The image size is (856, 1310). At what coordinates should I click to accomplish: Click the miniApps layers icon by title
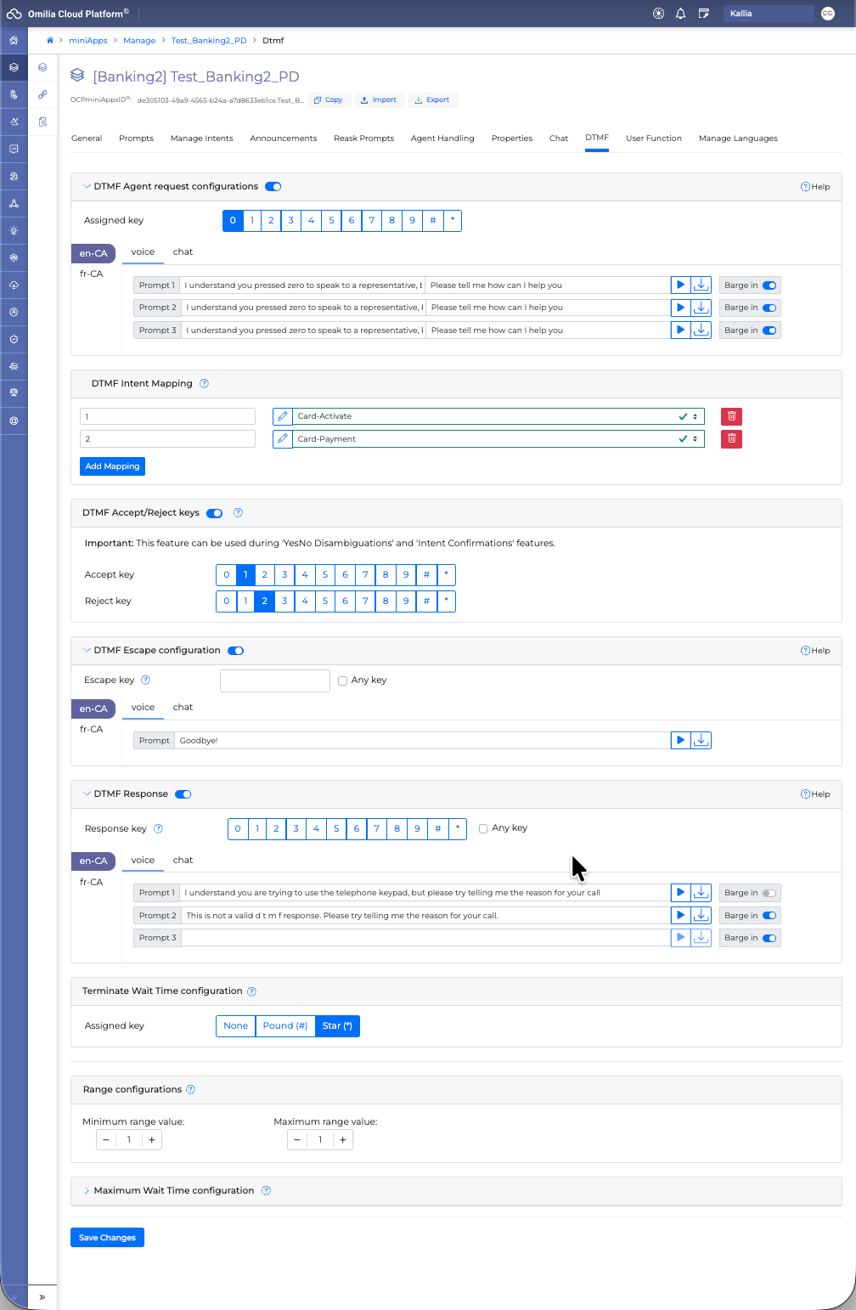coord(77,76)
